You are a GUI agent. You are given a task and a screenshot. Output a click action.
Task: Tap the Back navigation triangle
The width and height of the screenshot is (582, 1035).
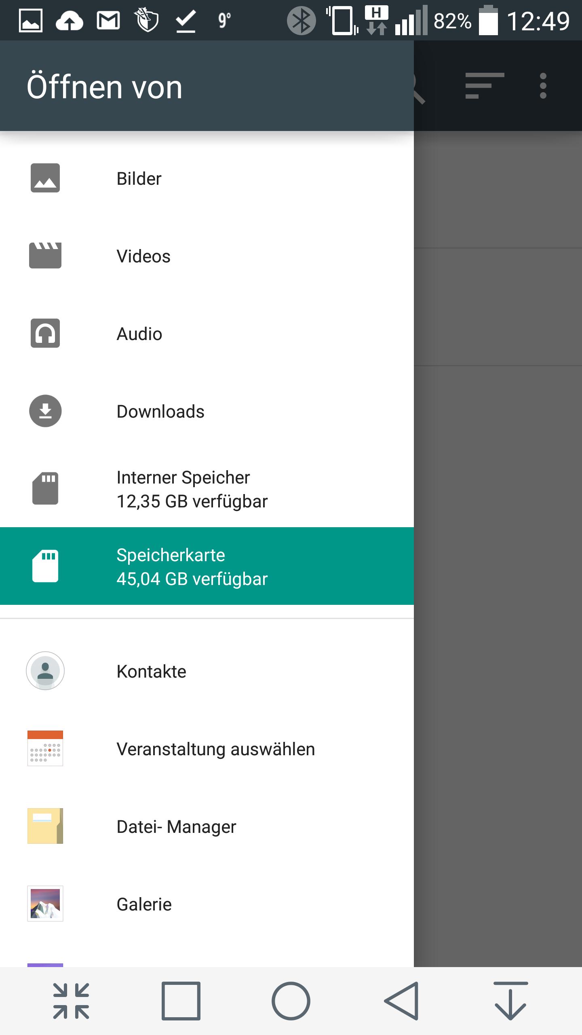(401, 1001)
